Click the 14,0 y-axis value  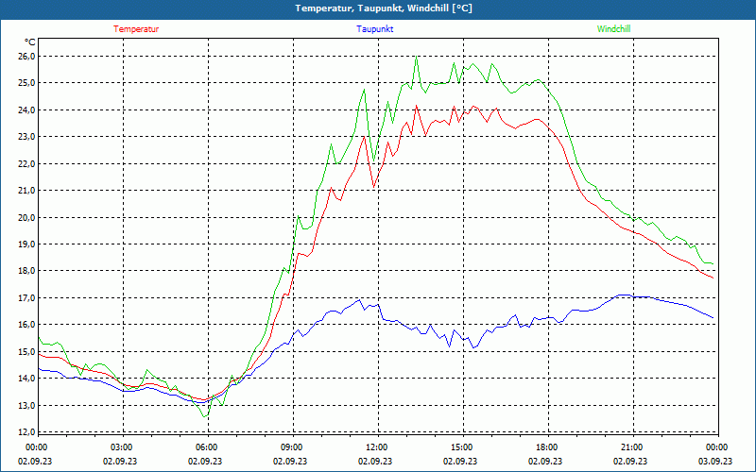click(x=27, y=379)
